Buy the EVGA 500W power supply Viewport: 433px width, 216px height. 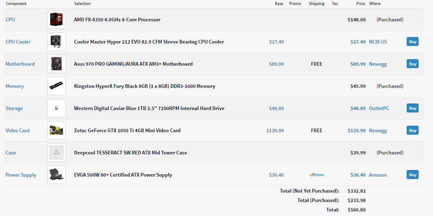pos(412,175)
